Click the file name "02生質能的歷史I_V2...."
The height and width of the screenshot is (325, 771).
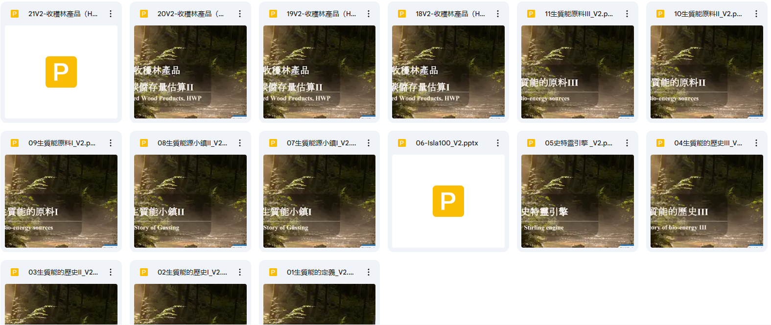click(192, 272)
